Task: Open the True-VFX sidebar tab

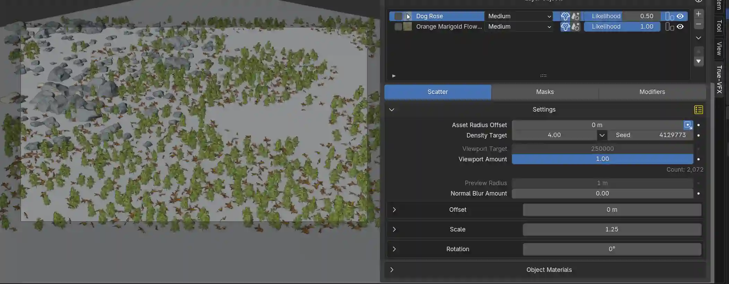Action: (x=719, y=79)
